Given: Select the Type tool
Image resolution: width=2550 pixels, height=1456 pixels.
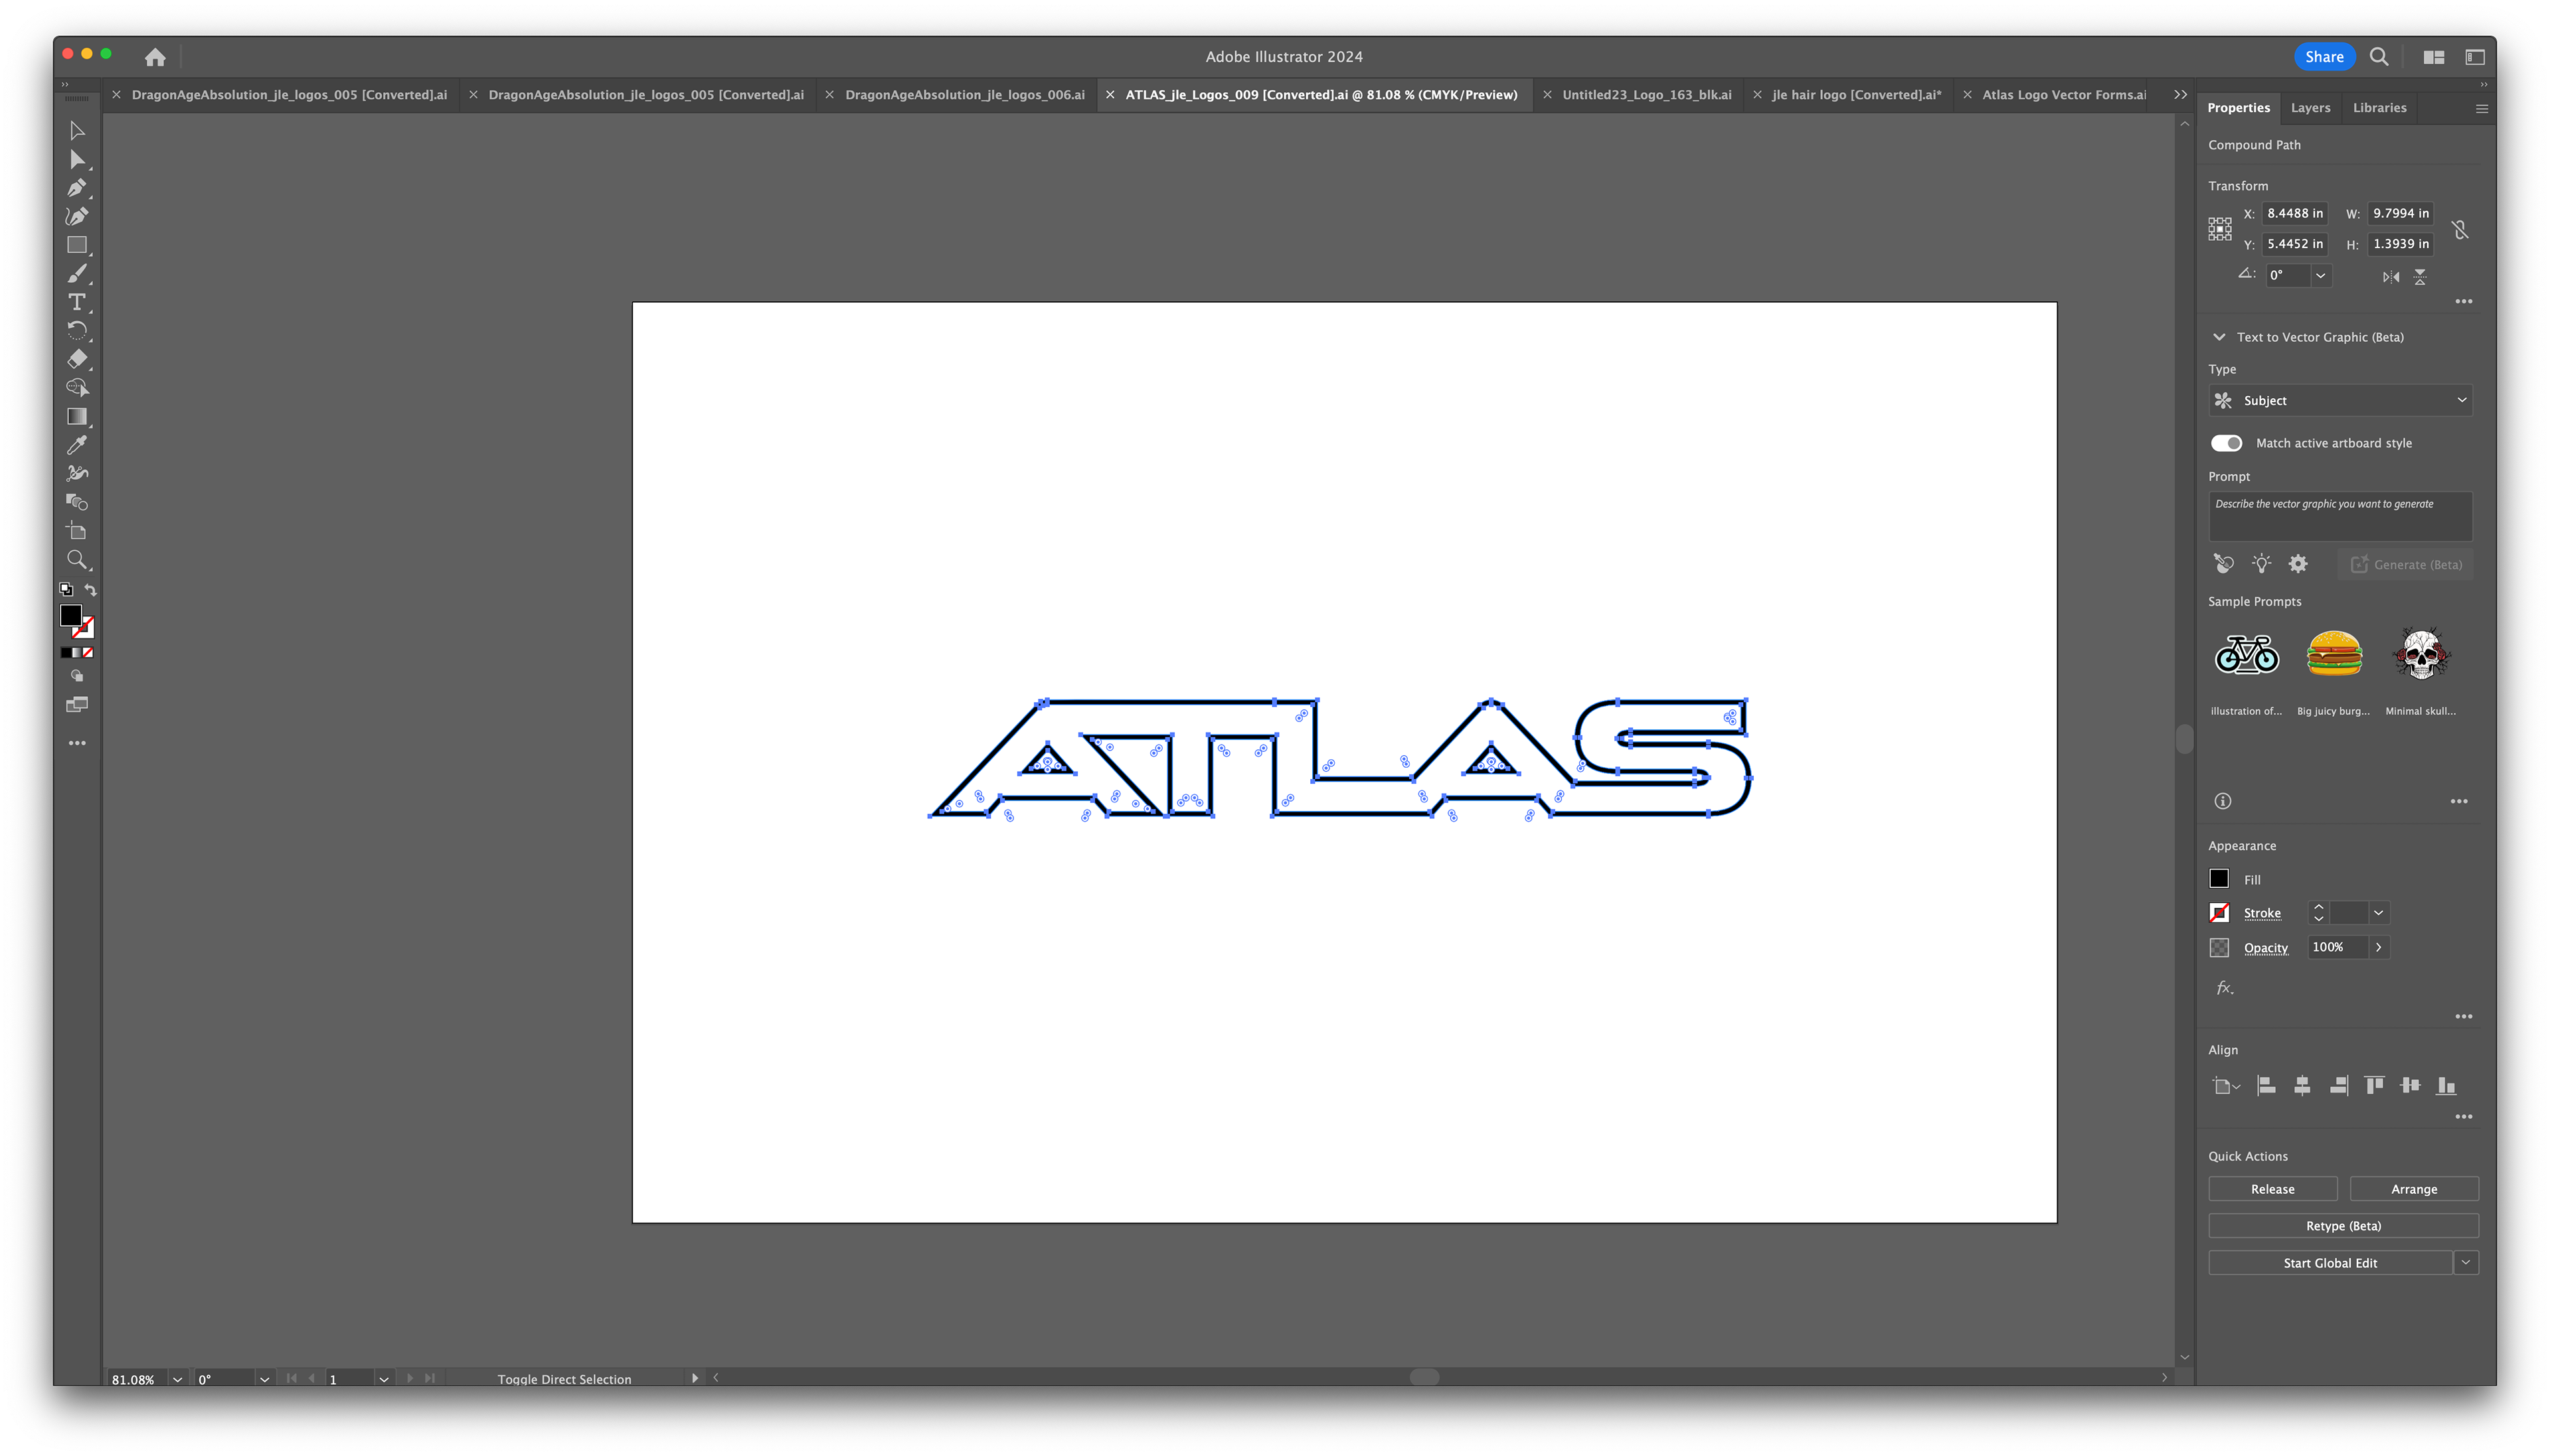Looking at the screenshot, I should pyautogui.click(x=77, y=302).
